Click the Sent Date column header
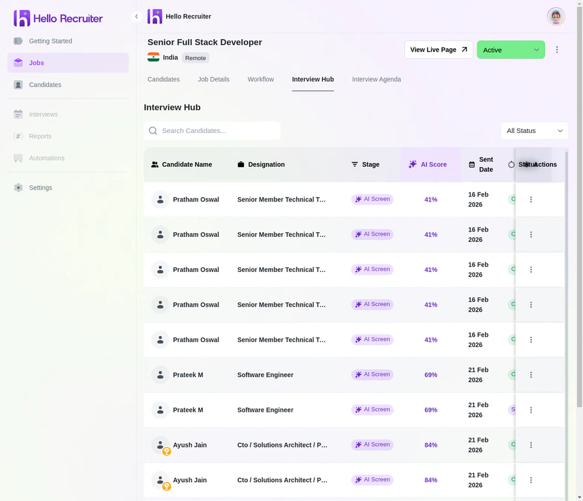The width and height of the screenshot is (583, 501). (x=481, y=164)
